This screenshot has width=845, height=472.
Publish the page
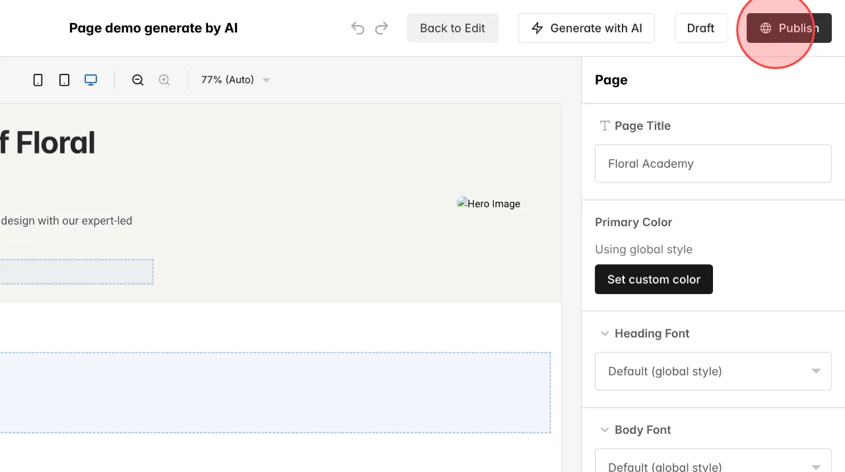[789, 28]
